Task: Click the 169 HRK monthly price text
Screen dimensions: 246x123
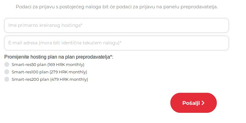Action: (66, 65)
